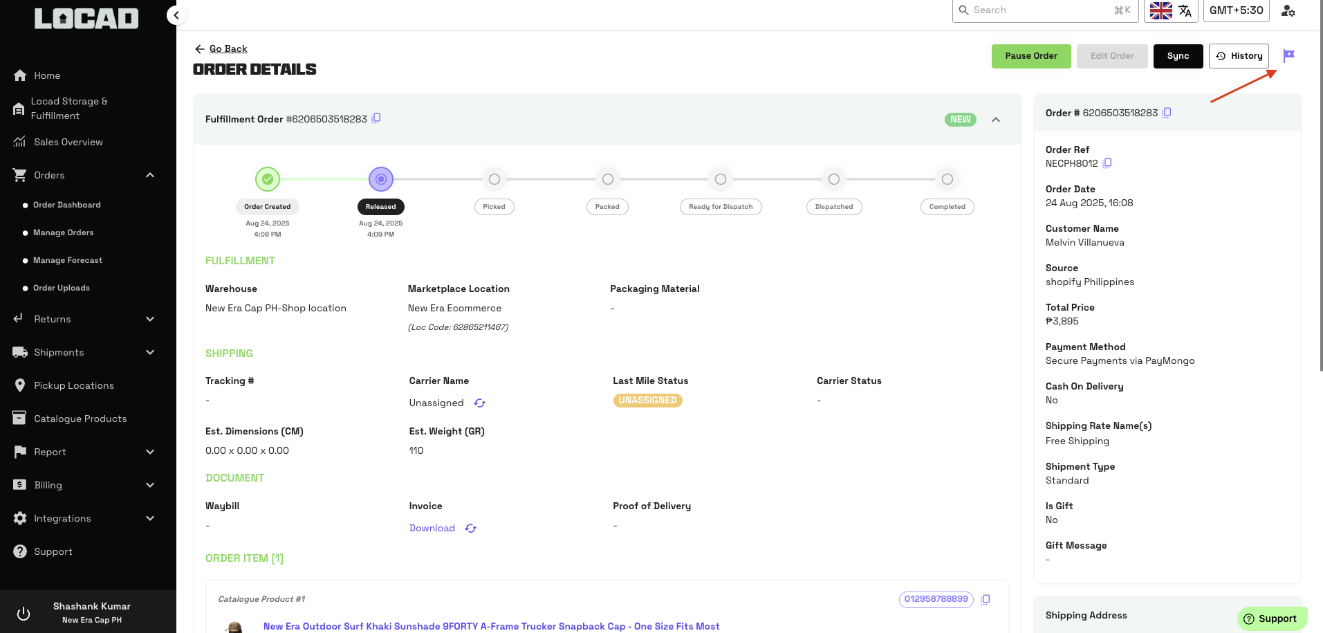Image resolution: width=1323 pixels, height=633 pixels.
Task: Collapse the sidebar with the chevron button
Action: pos(176,15)
